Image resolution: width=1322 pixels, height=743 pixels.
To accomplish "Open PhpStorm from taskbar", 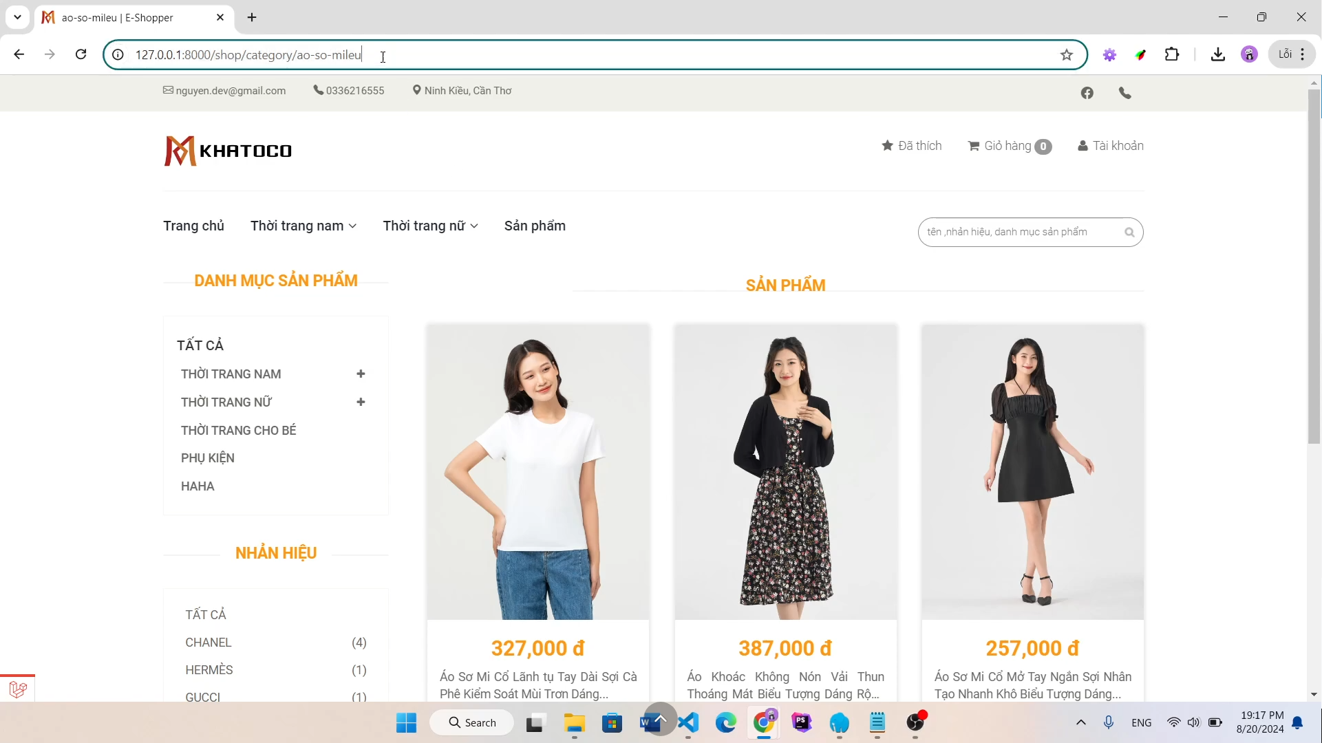I will tap(802, 723).
